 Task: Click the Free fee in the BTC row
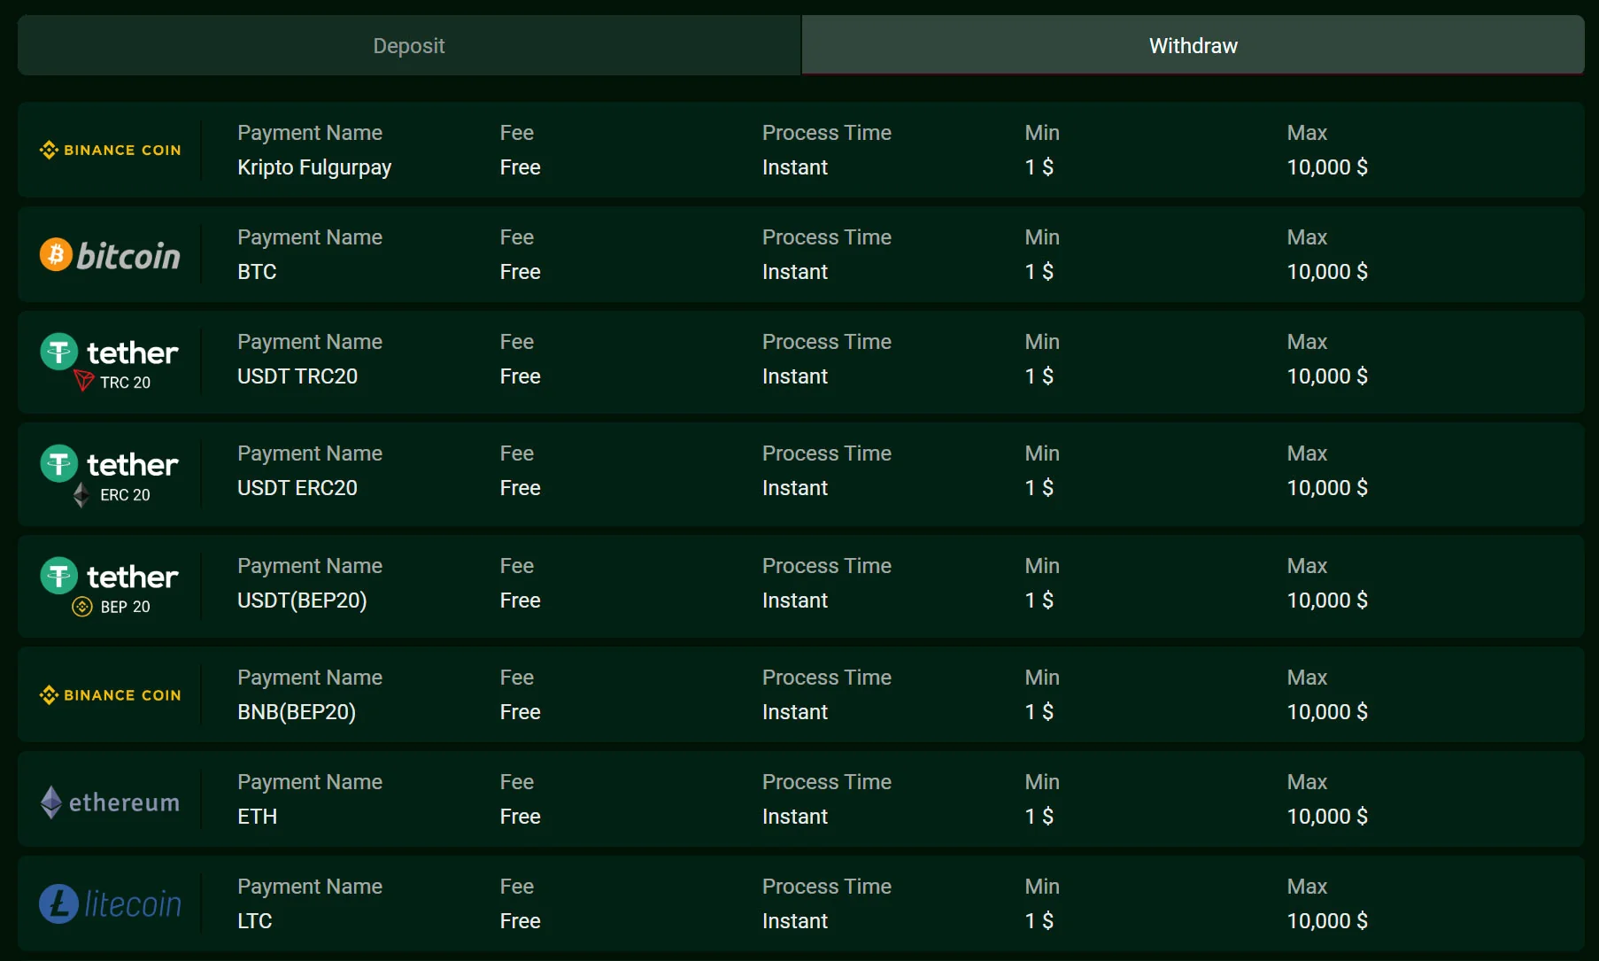click(520, 272)
